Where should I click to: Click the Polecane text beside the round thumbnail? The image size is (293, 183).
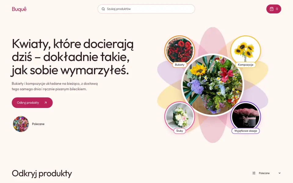[38, 124]
